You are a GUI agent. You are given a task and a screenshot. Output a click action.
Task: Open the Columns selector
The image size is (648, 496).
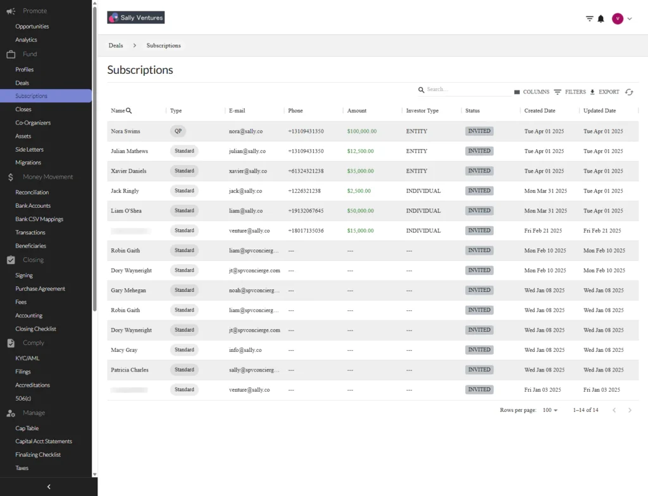(532, 92)
